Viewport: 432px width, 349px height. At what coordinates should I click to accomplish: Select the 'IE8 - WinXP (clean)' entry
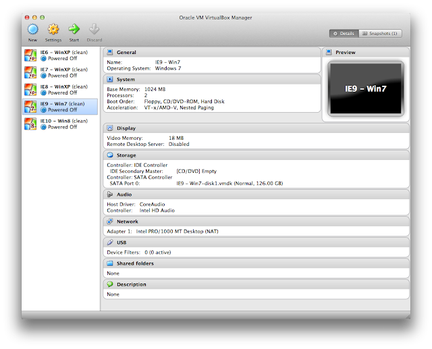tap(60, 90)
